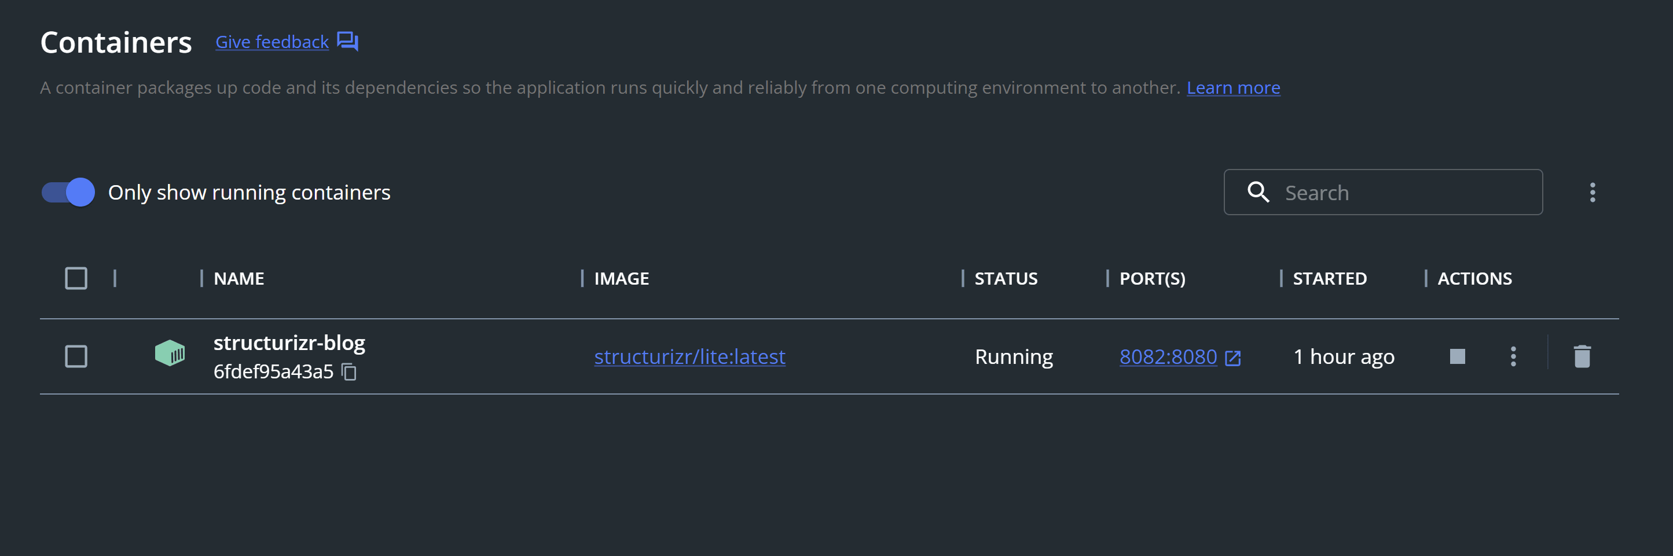The height and width of the screenshot is (556, 1673).
Task: Click the search magnifier icon
Action: click(1258, 192)
